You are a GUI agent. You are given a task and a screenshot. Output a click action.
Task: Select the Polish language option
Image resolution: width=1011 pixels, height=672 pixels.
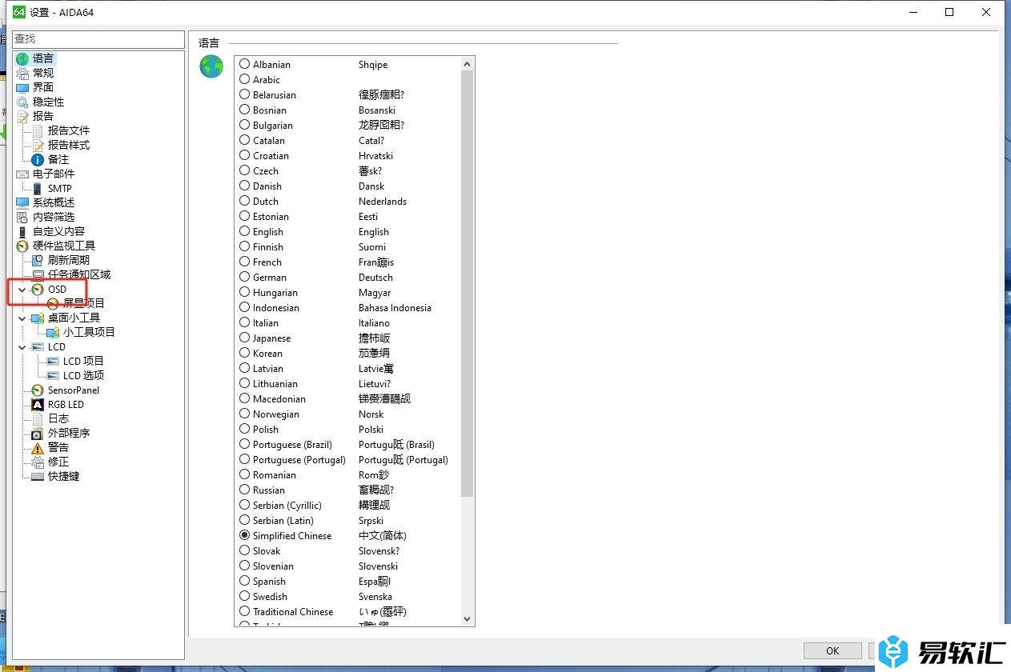[x=245, y=429]
